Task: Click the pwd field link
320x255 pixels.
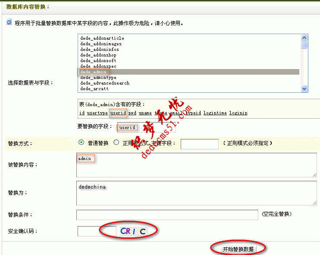Action: (132, 113)
